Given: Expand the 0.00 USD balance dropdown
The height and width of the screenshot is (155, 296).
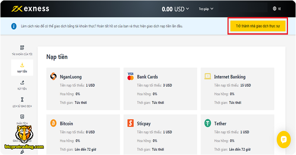Looking at the screenshot, I should point(175,9).
